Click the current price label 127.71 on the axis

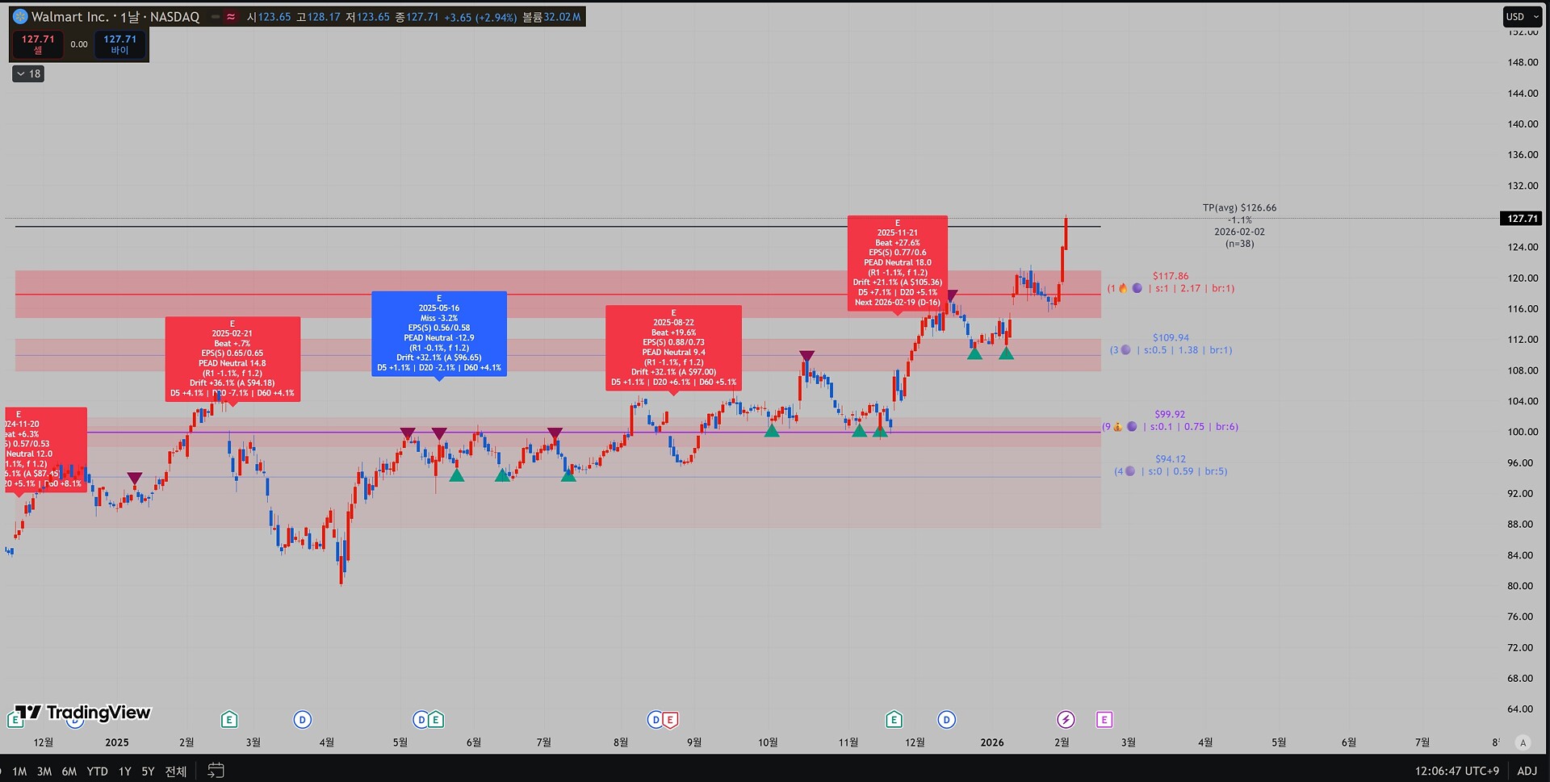click(1522, 219)
